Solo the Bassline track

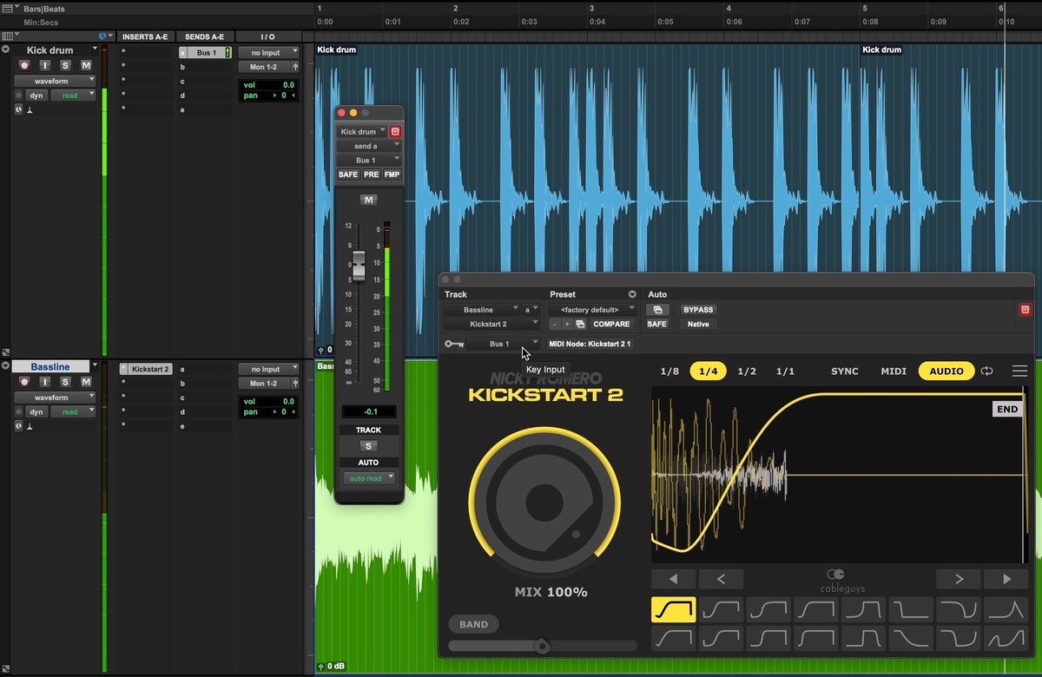(x=65, y=382)
